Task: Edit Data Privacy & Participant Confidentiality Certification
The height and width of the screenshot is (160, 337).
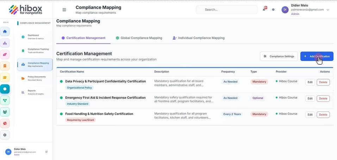Action: tap(310, 82)
